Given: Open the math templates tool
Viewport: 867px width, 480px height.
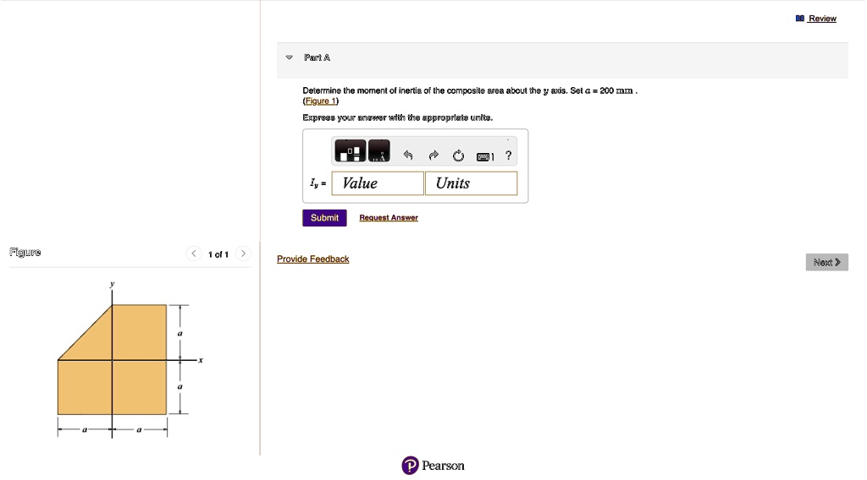Looking at the screenshot, I should pos(350,152).
